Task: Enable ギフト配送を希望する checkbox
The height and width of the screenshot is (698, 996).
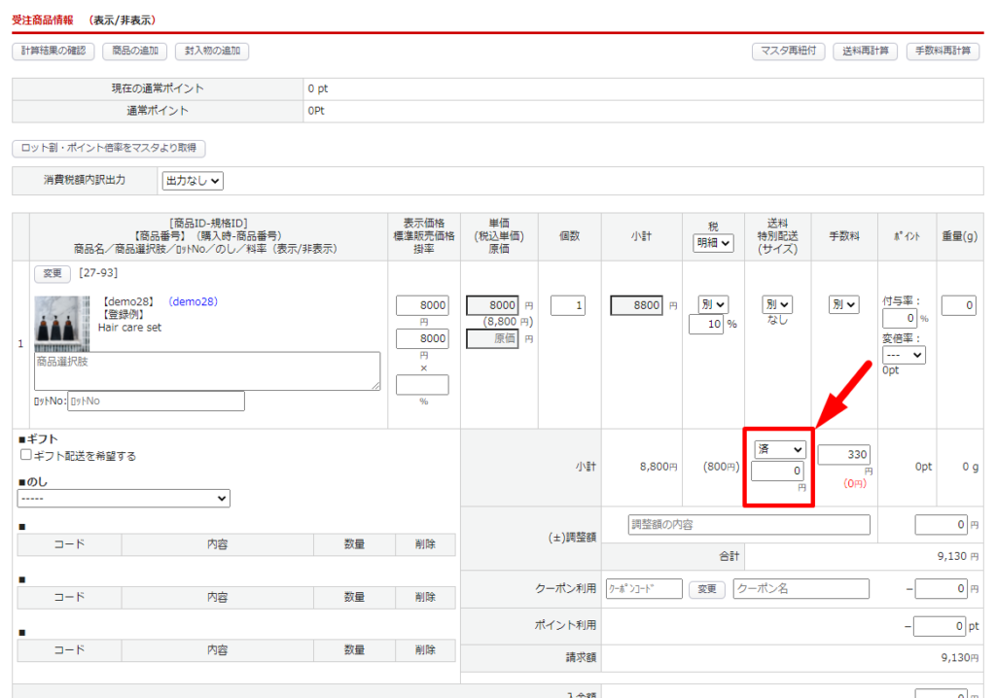Action: pos(26,455)
